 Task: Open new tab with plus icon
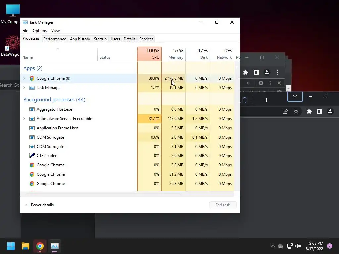(x=266, y=100)
